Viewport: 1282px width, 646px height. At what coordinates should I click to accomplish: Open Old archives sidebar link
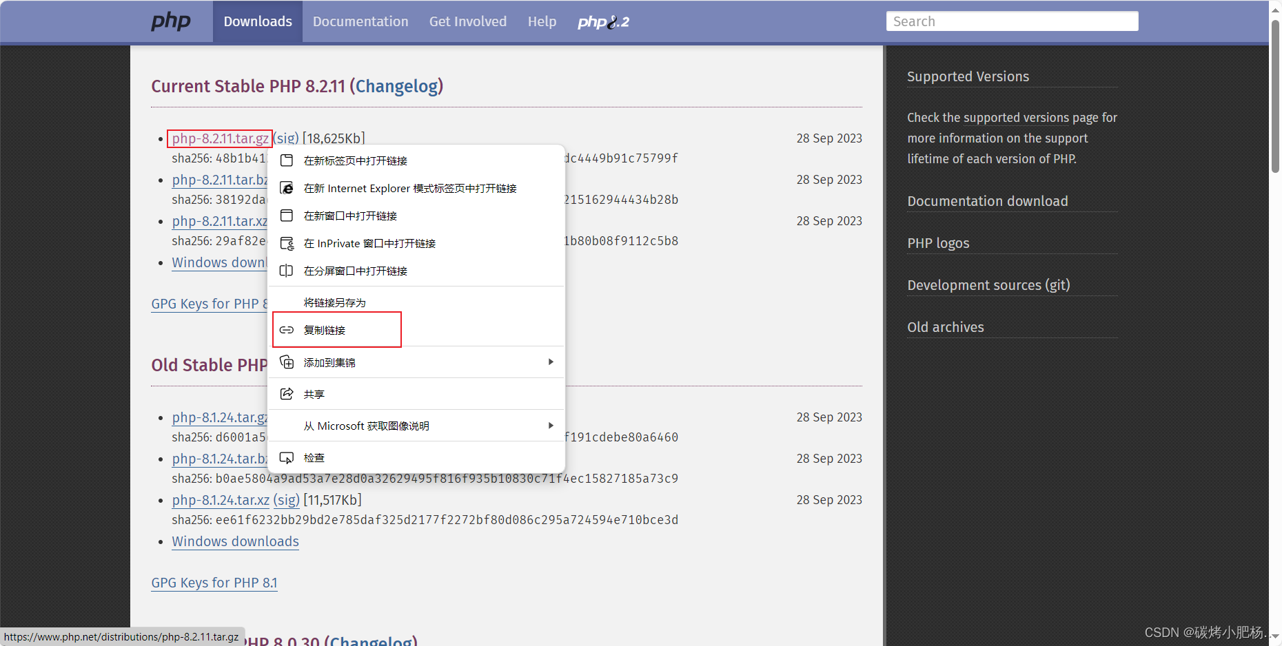pos(945,327)
